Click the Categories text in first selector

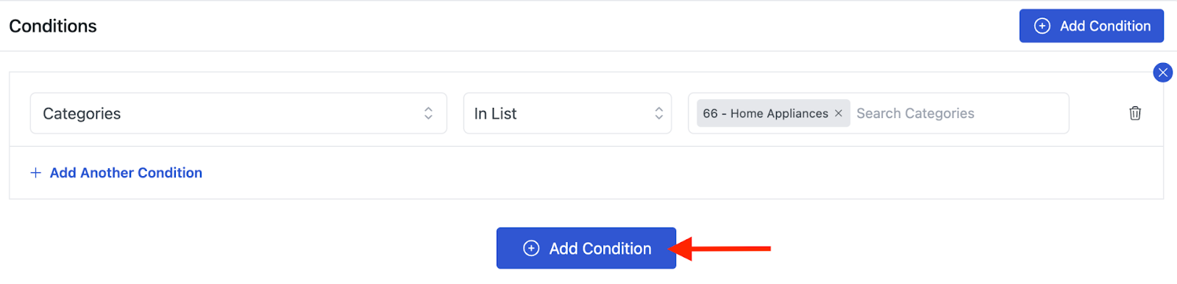pos(82,113)
